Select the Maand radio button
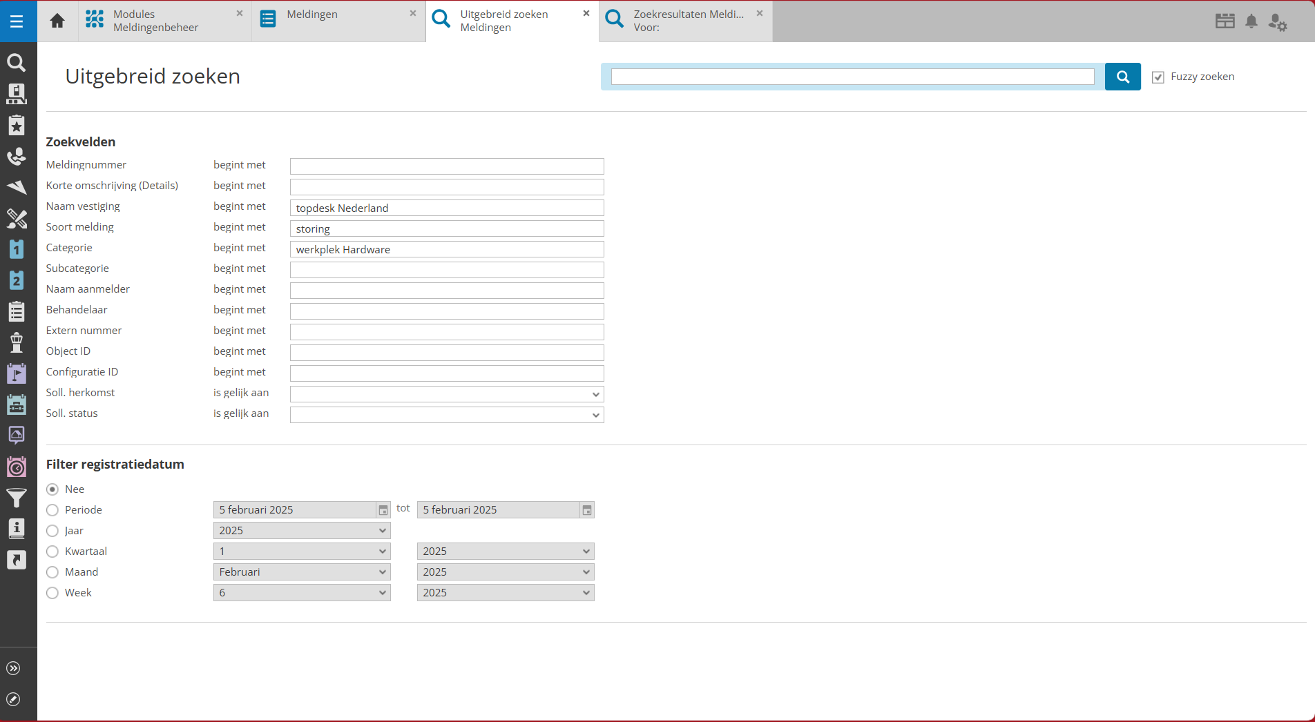The height and width of the screenshot is (722, 1315). click(52, 572)
